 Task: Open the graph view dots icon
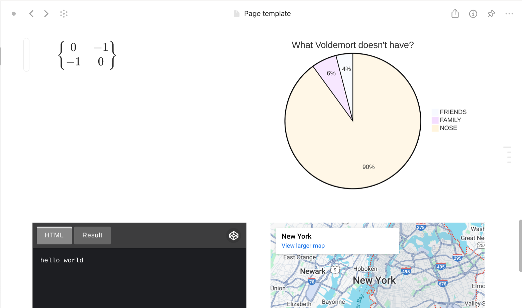(64, 14)
